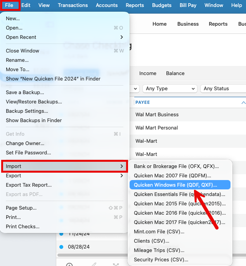Open the View menu
The height and width of the screenshot is (266, 246).
pos(44,5)
